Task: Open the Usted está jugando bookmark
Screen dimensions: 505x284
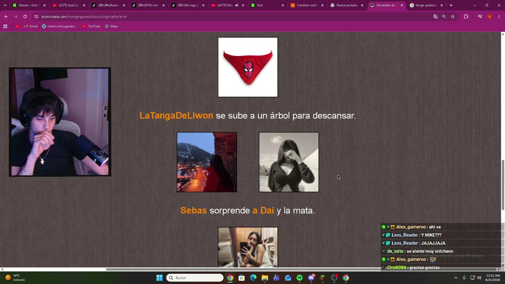Action: pyautogui.click(x=60, y=26)
